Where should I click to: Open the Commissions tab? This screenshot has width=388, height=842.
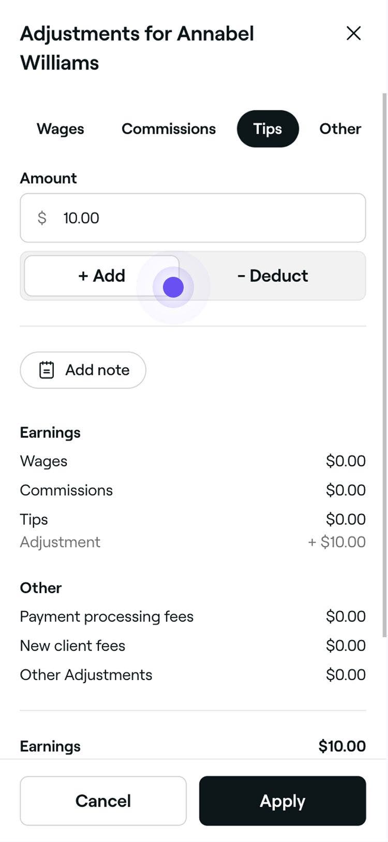coord(169,129)
